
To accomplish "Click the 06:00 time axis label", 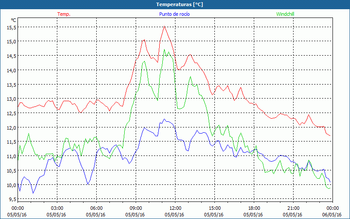I will coord(96,208).
